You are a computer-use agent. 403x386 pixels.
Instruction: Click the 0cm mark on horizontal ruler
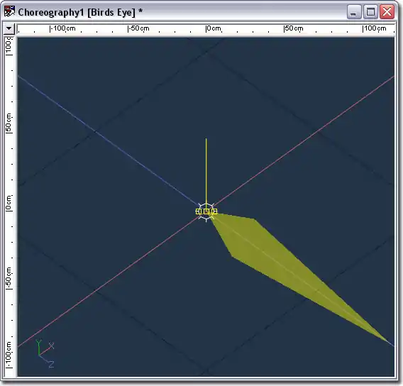pyautogui.click(x=214, y=28)
